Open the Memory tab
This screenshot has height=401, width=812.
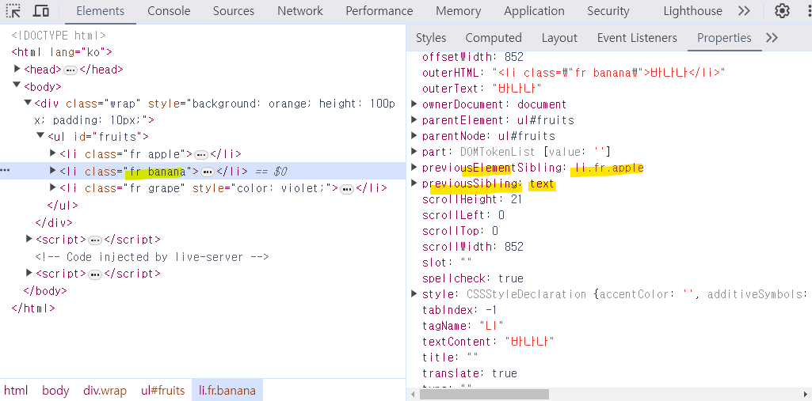tap(459, 11)
